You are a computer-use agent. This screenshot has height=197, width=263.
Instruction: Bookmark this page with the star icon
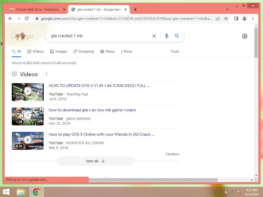point(226,18)
